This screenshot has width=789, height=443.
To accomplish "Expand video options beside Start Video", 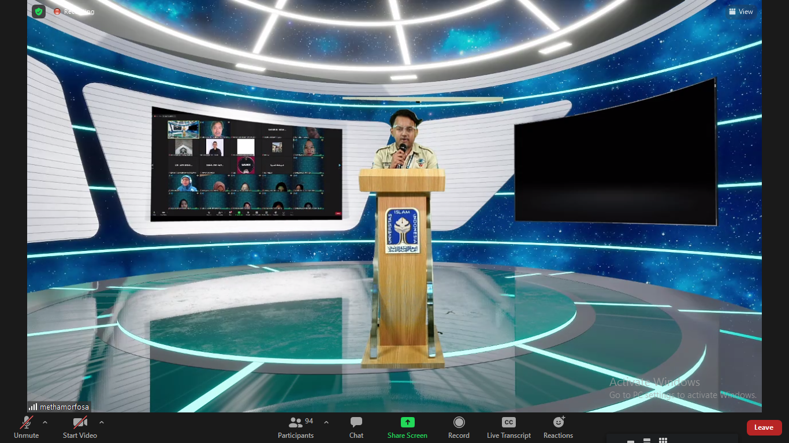I will coord(102,422).
